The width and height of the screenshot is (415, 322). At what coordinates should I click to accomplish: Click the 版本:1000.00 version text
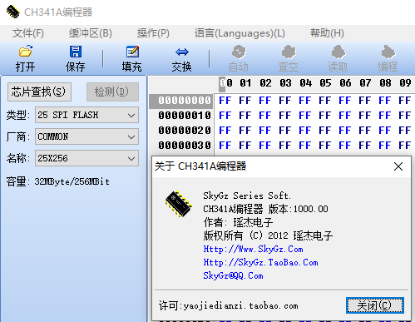(299, 209)
